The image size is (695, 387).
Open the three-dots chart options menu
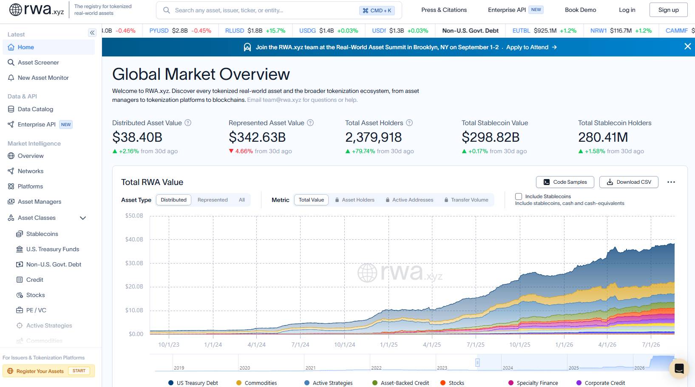pos(671,182)
